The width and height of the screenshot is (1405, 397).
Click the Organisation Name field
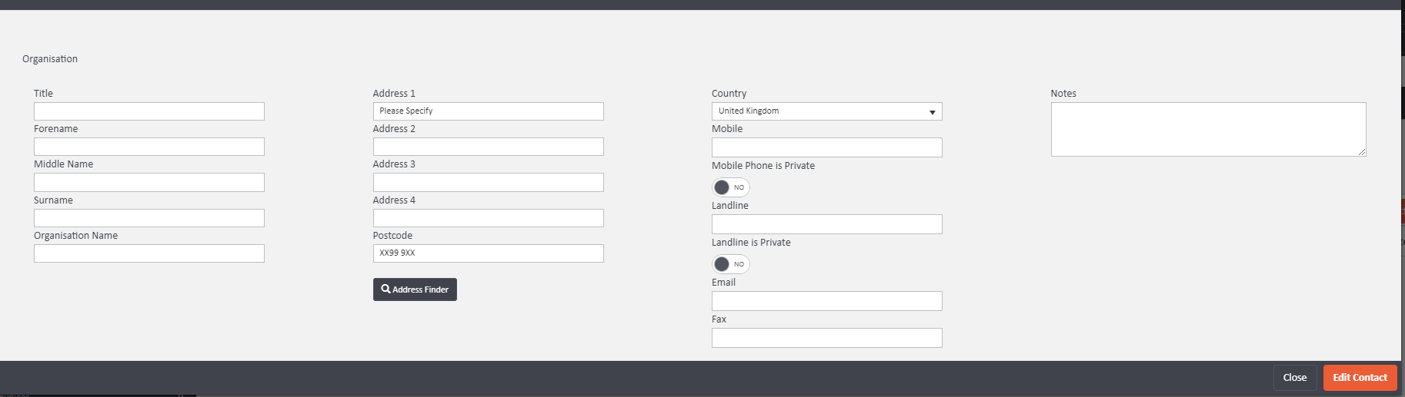[x=149, y=253]
